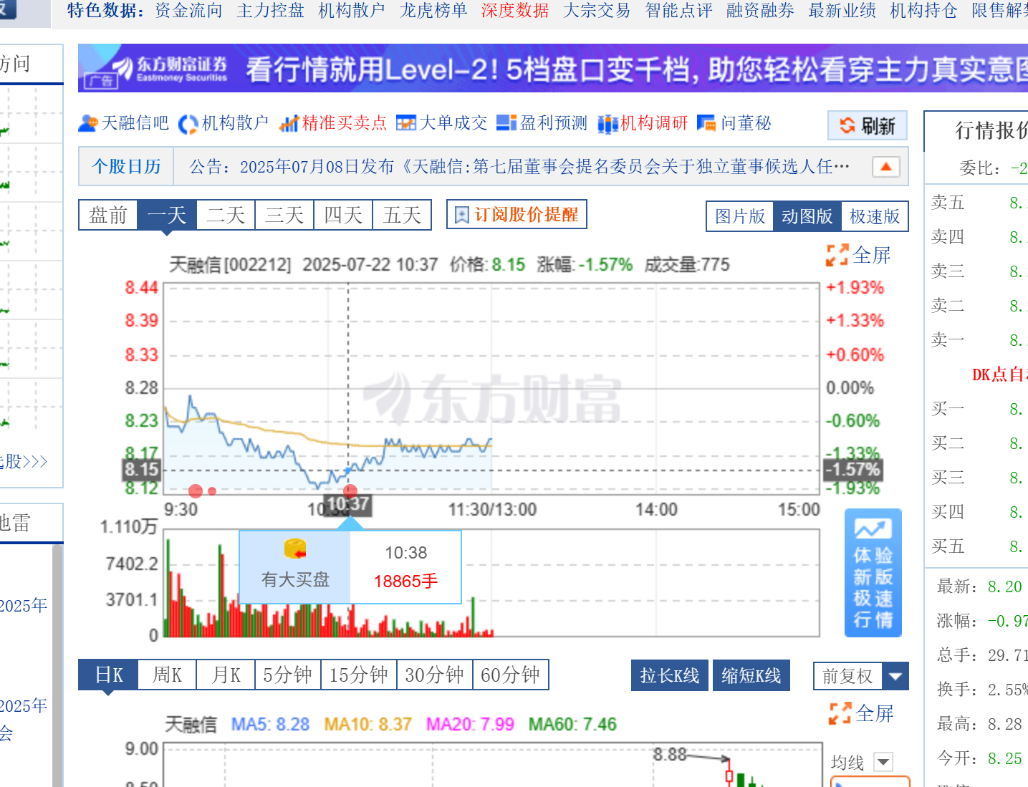1028x787 pixels.
Task: Open the 天融信吧 forum icon
Action: [87, 123]
